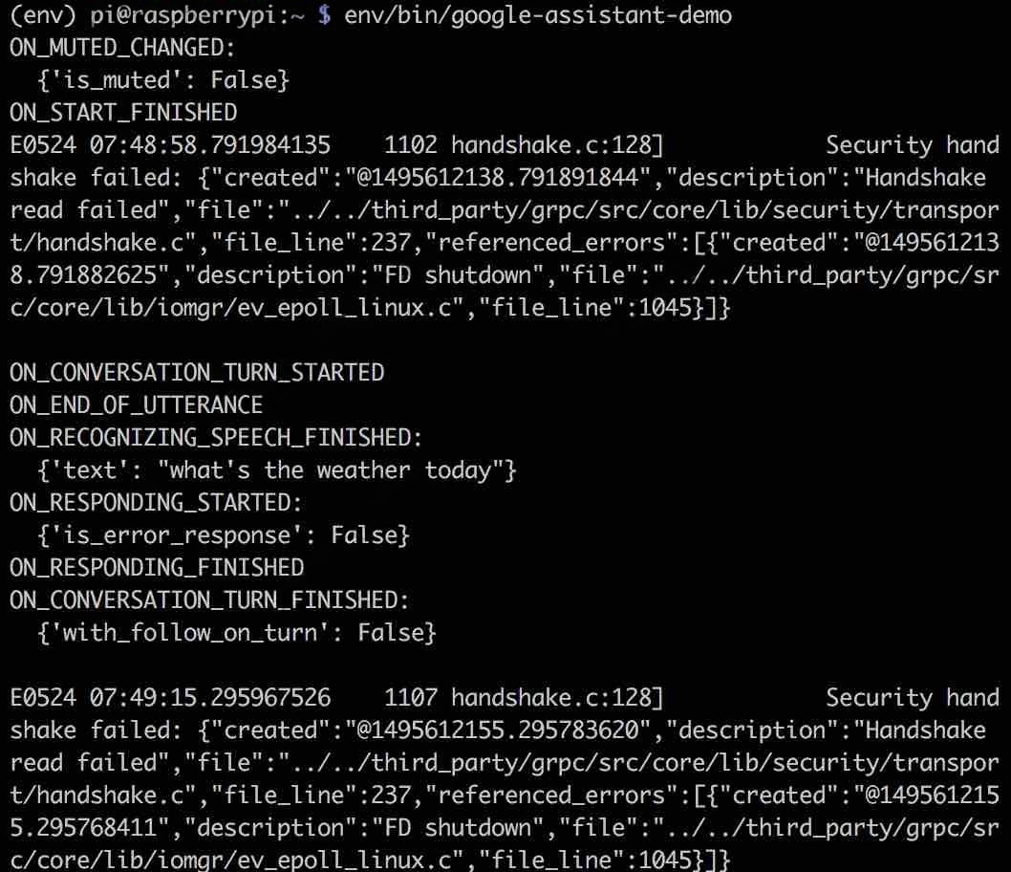Click the ON_END_OF_UTTERANCE line
Image resolution: width=1011 pixels, height=872 pixels.
(x=136, y=404)
